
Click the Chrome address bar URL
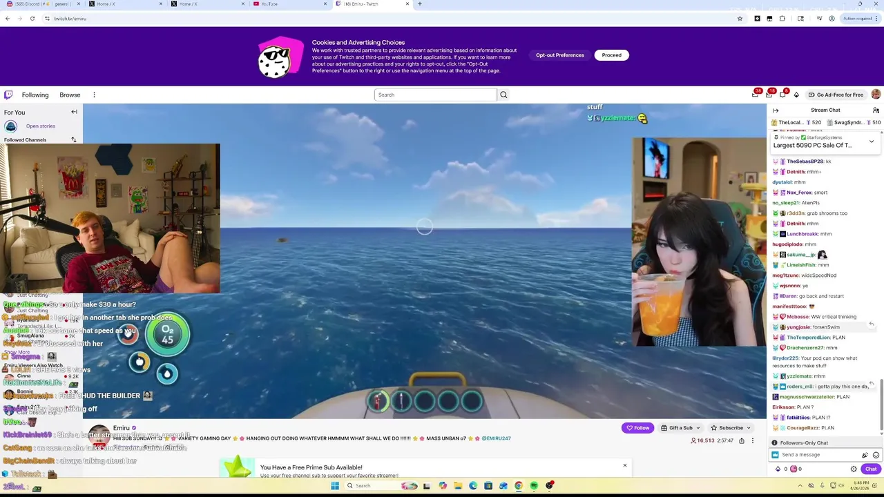[x=70, y=19]
